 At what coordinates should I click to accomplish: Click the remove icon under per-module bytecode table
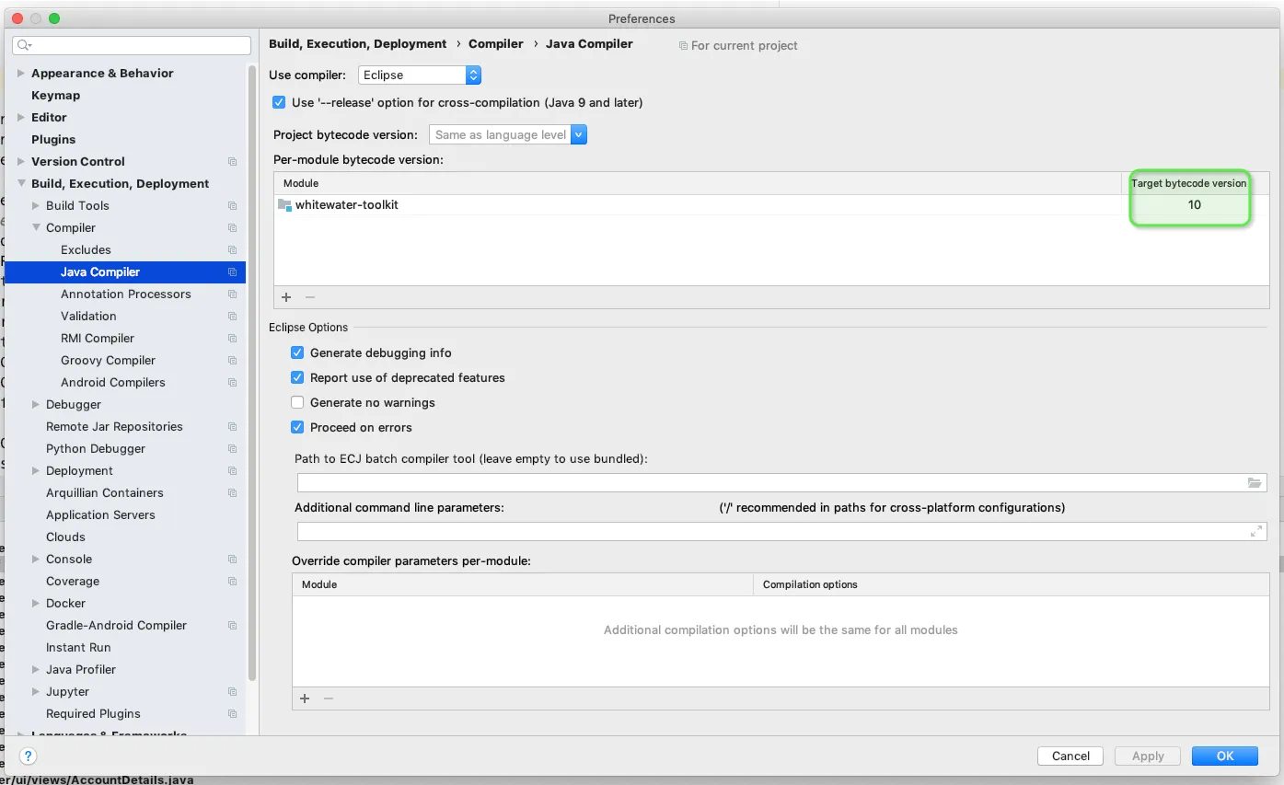click(310, 297)
